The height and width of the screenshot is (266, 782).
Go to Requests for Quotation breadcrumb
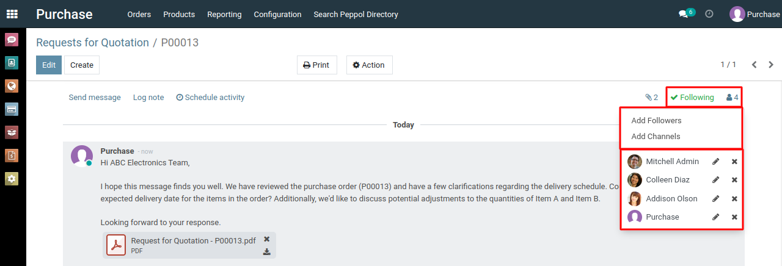[x=92, y=43]
